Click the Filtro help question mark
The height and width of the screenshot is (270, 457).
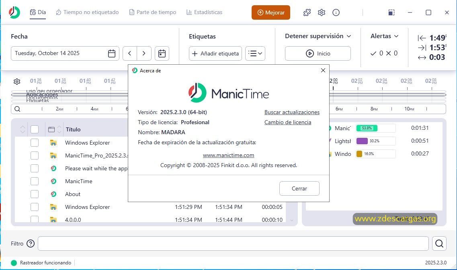click(x=31, y=243)
